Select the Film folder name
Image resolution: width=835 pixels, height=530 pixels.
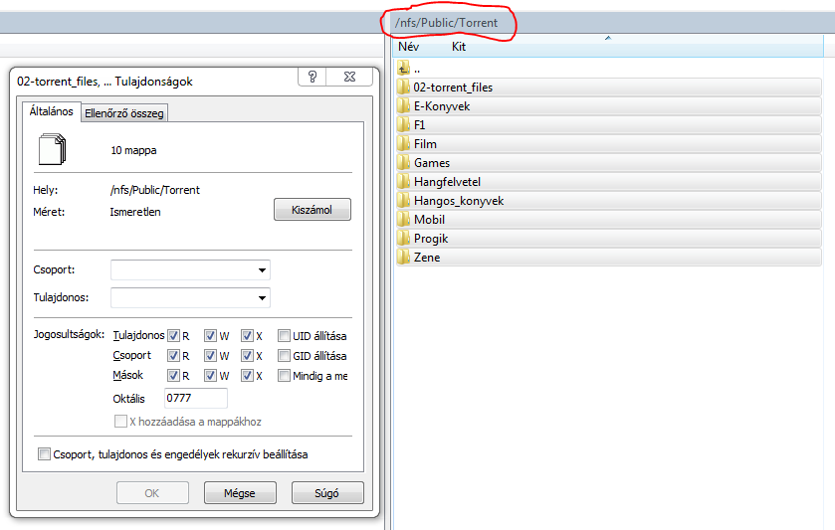425,143
